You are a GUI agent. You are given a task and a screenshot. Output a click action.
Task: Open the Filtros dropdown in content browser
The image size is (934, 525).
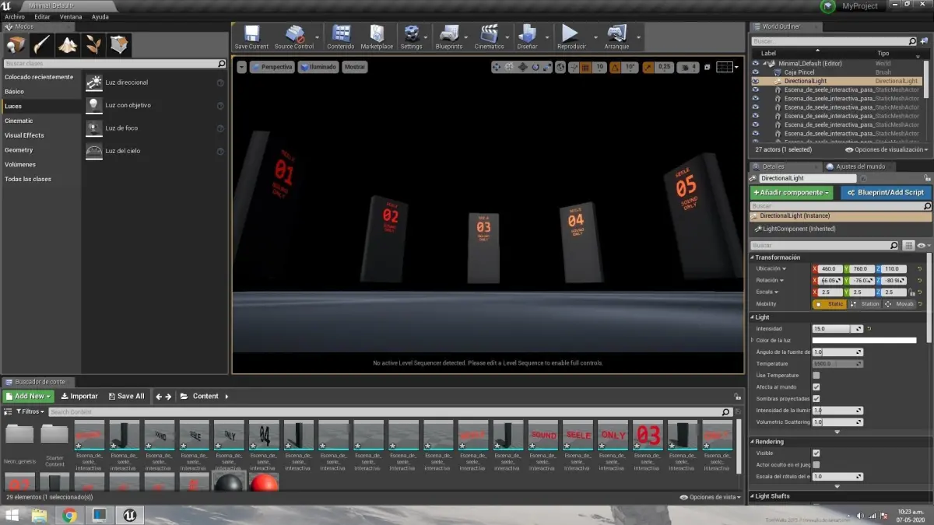[30, 411]
